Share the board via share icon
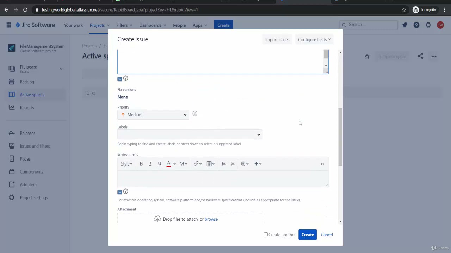 click(420, 56)
